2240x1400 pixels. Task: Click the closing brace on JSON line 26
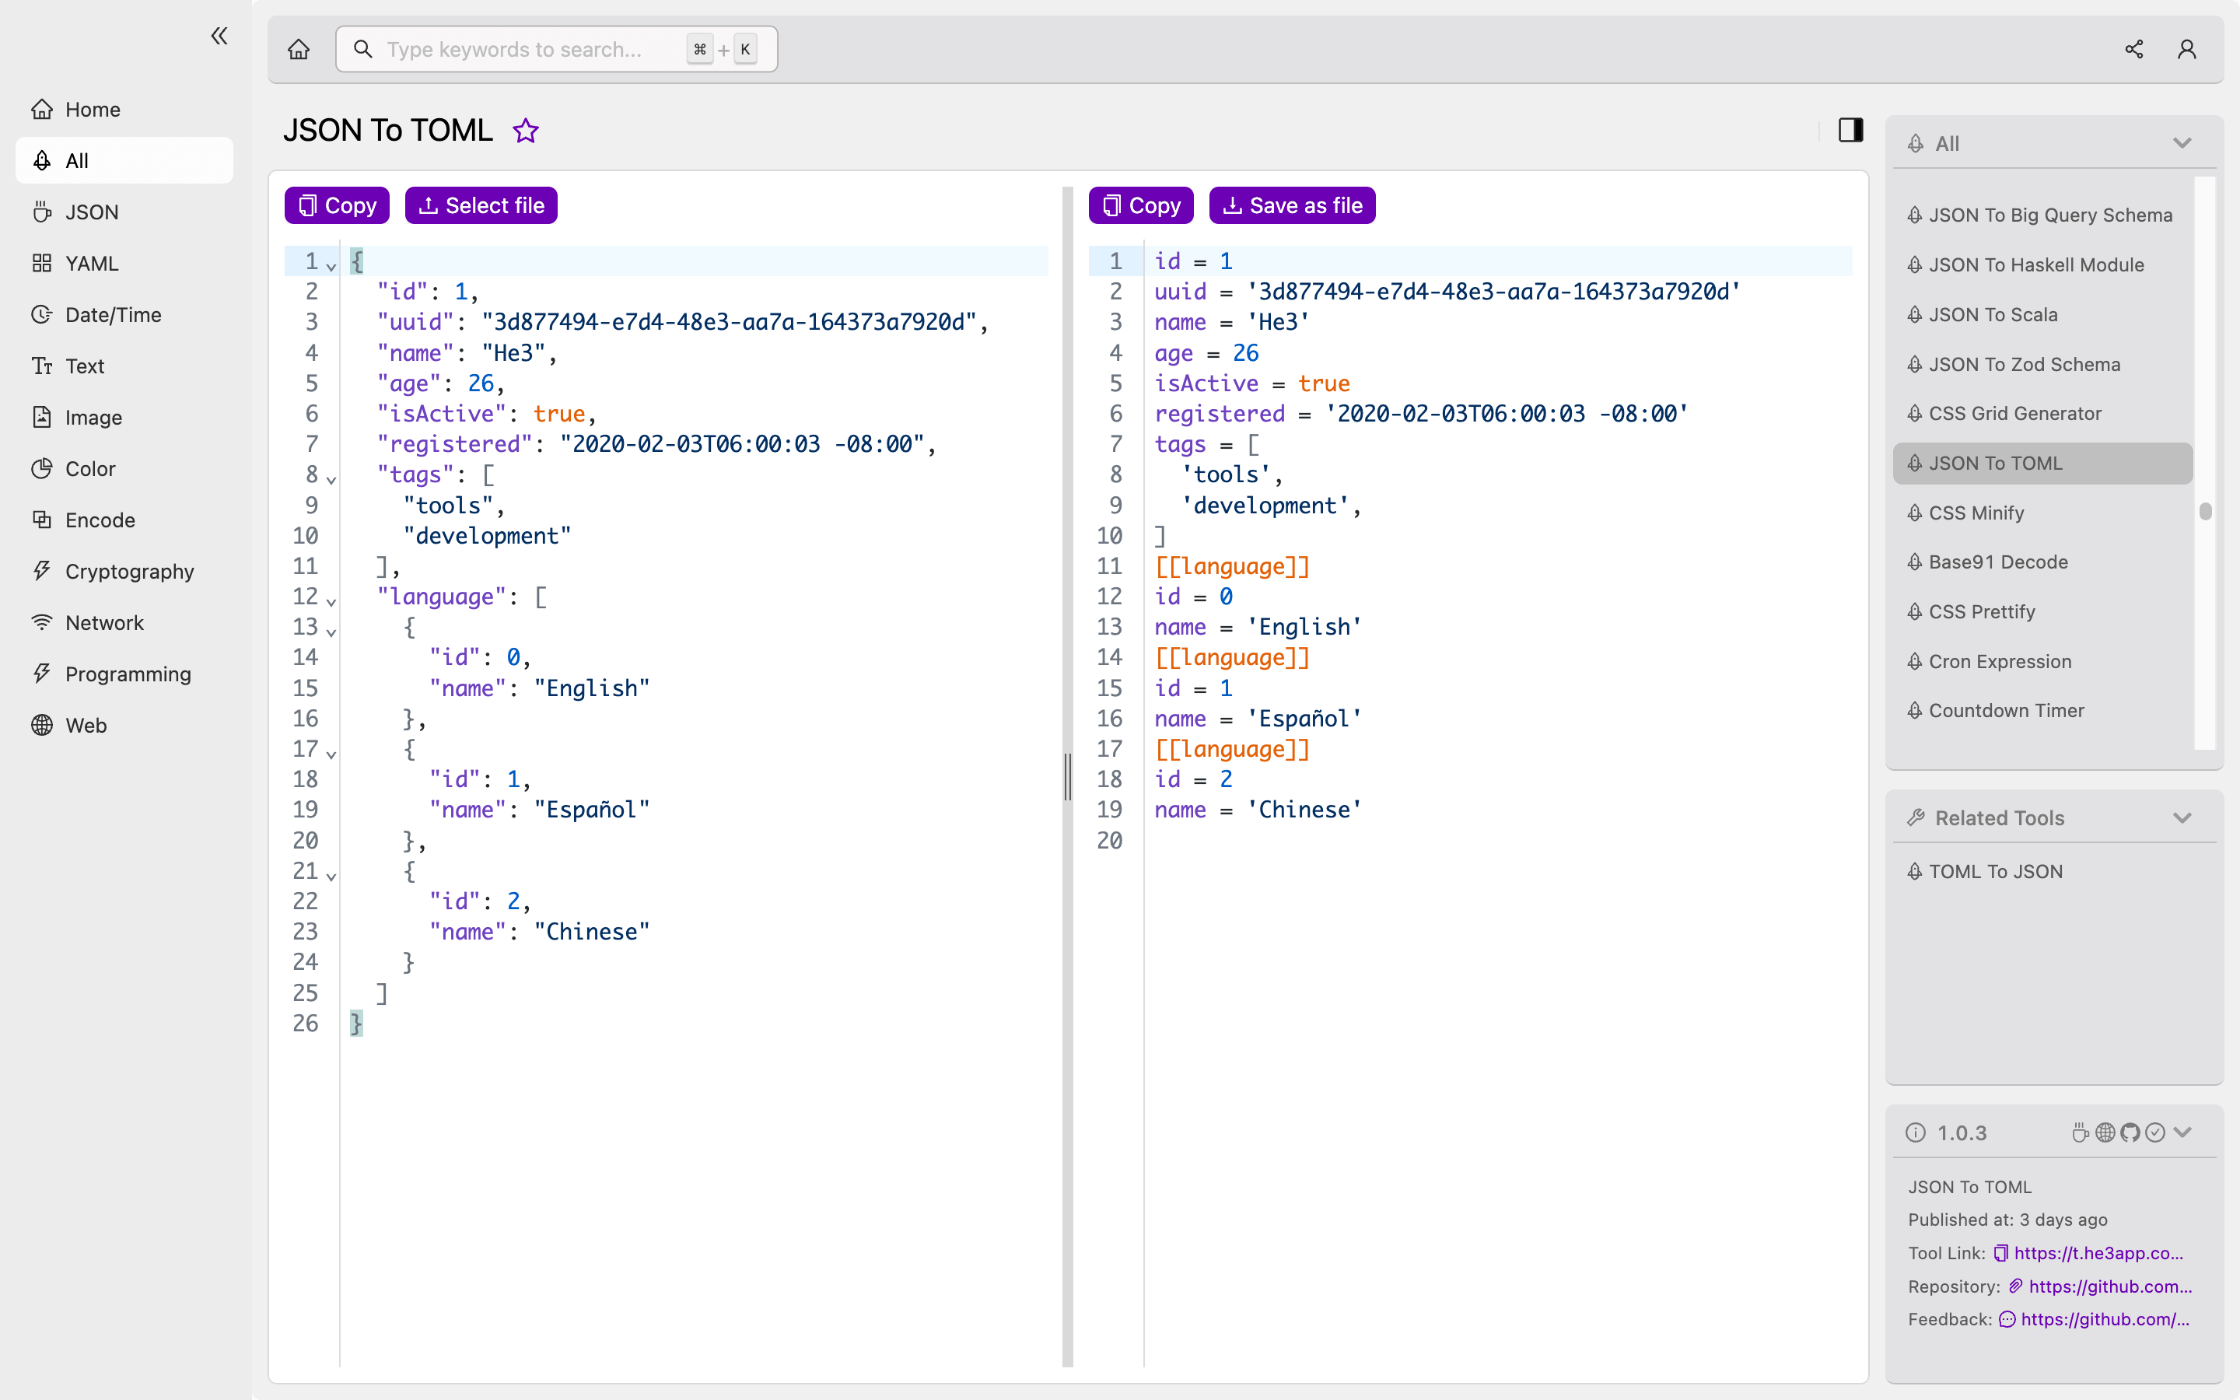click(356, 1024)
